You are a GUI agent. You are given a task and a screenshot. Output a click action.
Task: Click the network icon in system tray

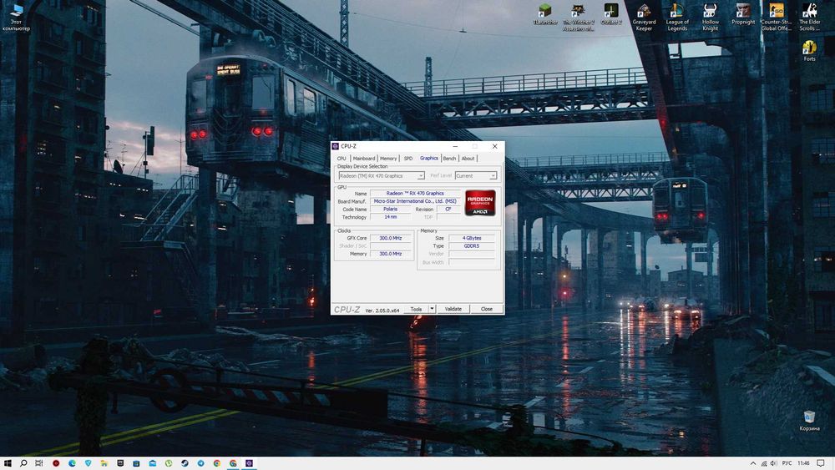(x=764, y=463)
